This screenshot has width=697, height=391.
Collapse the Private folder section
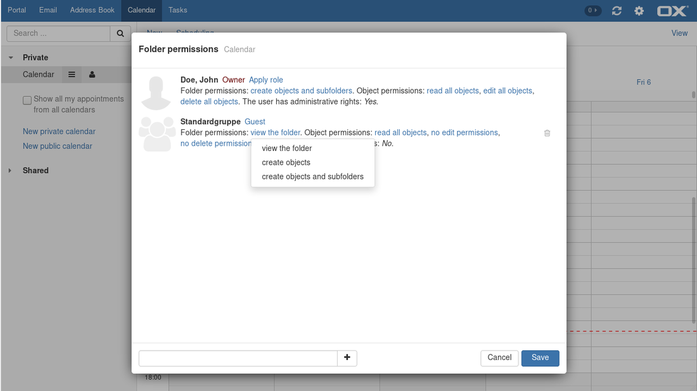coord(11,58)
